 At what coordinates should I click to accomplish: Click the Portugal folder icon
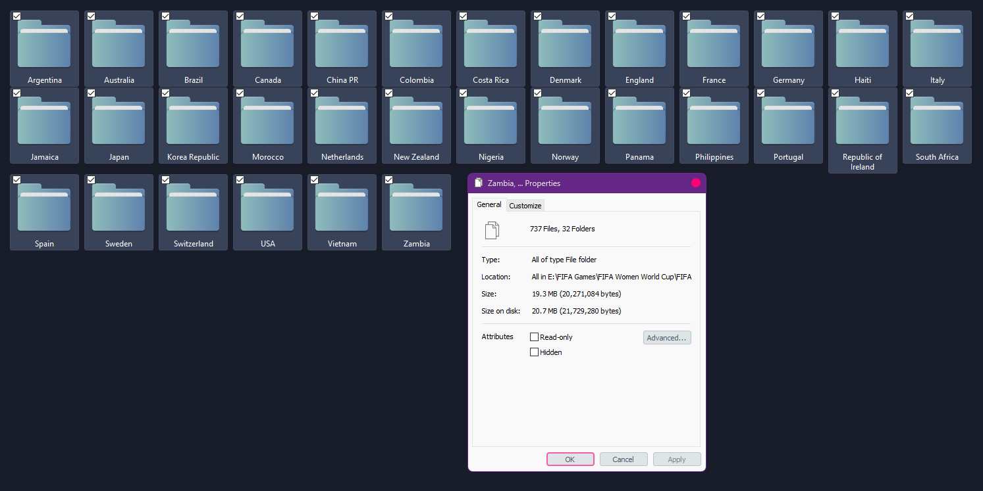tap(788, 121)
